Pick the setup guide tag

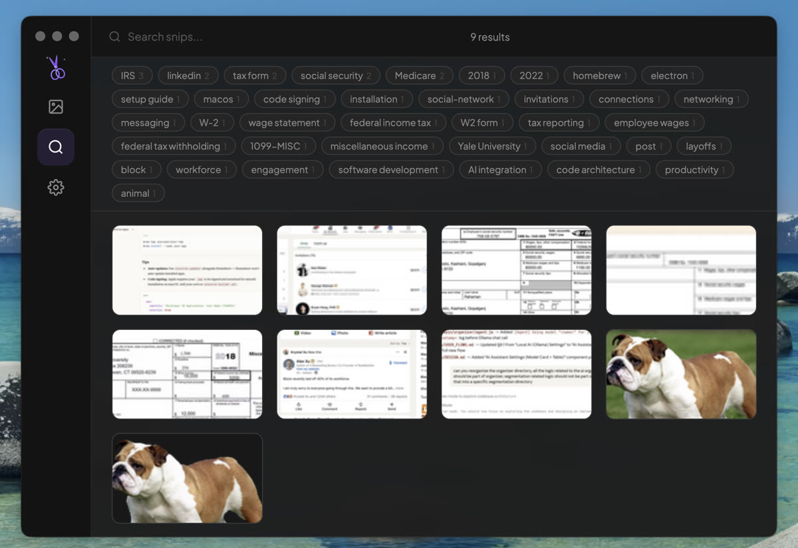(x=150, y=99)
